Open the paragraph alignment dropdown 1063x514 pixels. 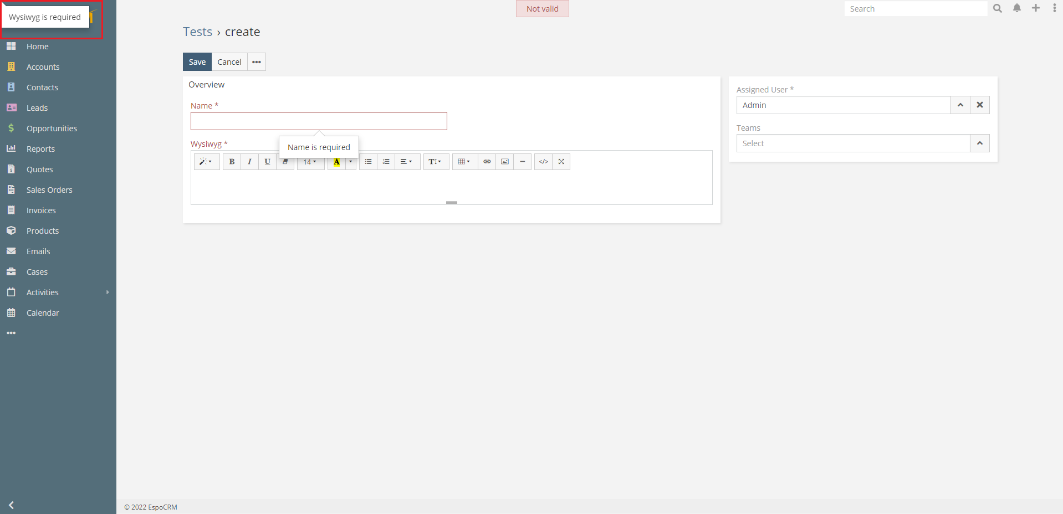coord(407,162)
